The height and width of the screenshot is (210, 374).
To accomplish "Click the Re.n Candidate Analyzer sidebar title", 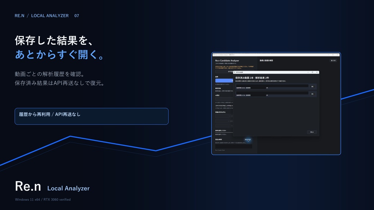I will (227, 61).
